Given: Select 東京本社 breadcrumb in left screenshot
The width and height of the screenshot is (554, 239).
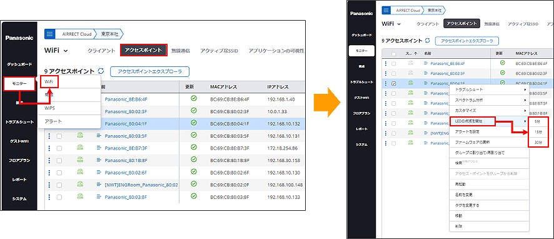Looking at the screenshot, I should click(110, 34).
